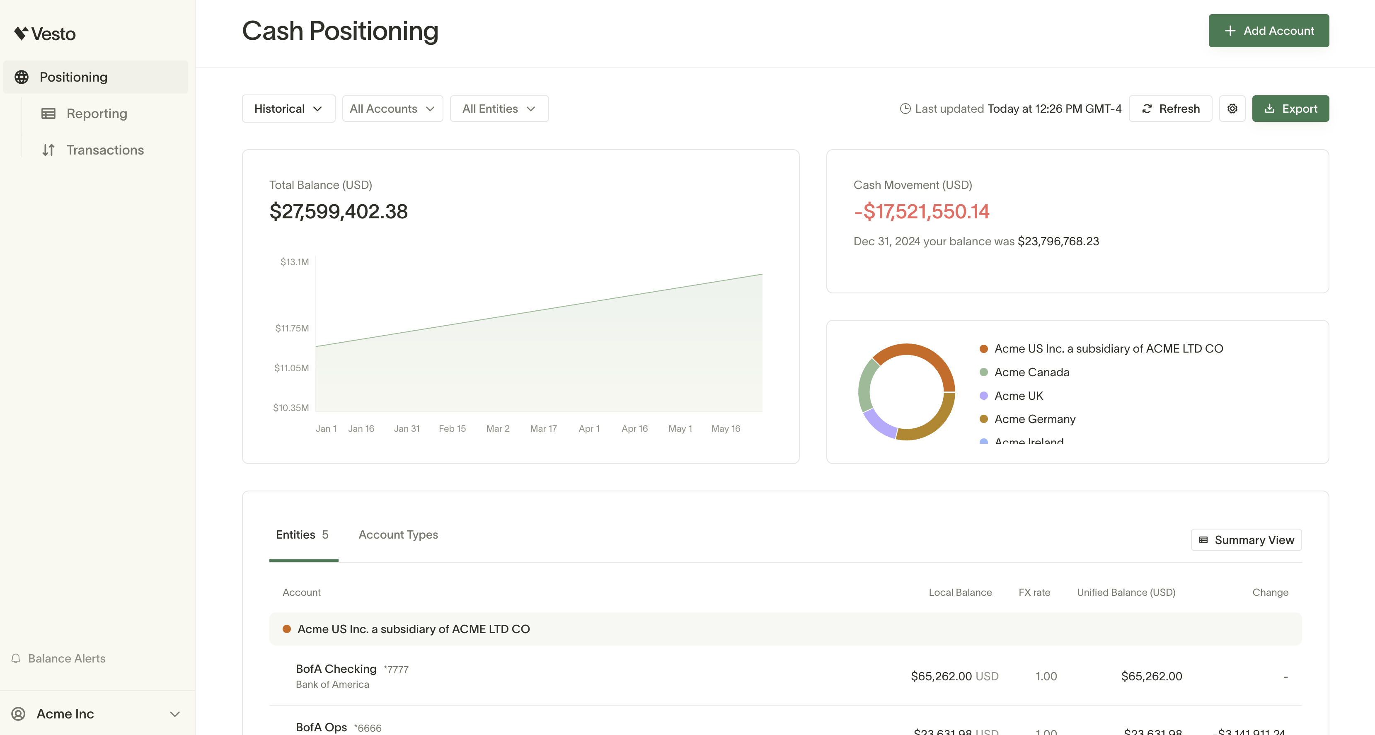Click the download icon in Export

click(1270, 109)
